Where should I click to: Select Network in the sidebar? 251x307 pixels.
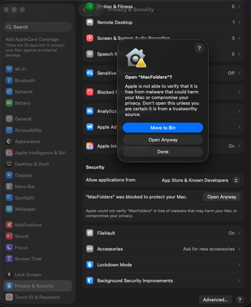[x=37, y=92]
